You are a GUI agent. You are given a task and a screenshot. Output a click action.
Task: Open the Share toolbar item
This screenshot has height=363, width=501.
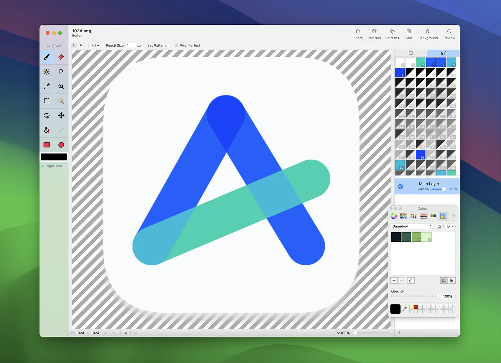pos(358,34)
